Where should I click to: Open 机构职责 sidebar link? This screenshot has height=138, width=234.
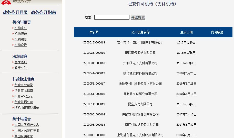pos(21,39)
